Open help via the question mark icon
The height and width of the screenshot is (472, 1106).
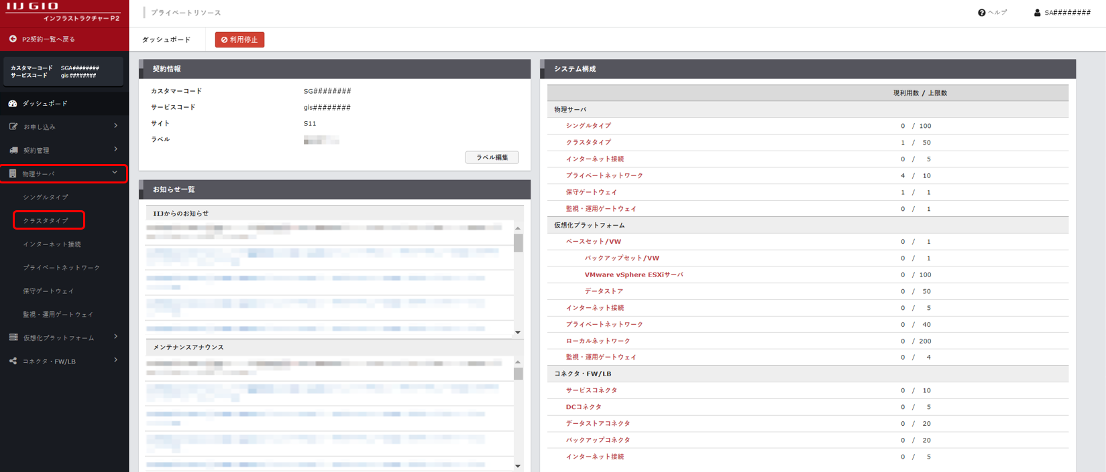click(x=981, y=13)
